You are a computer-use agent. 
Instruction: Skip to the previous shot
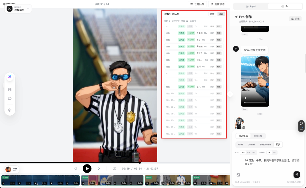[x=75, y=168]
